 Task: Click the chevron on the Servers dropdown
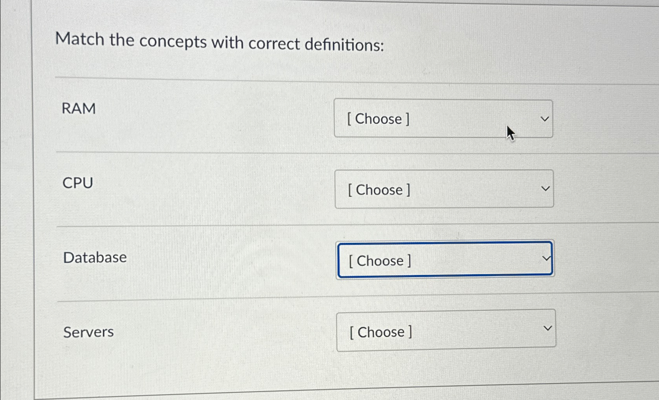pos(548,328)
